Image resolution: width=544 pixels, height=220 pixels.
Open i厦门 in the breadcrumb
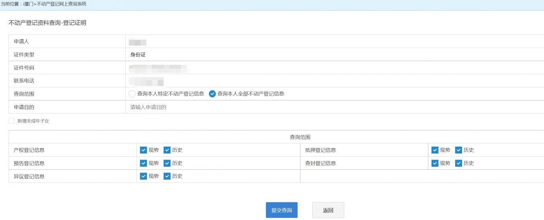click(29, 4)
